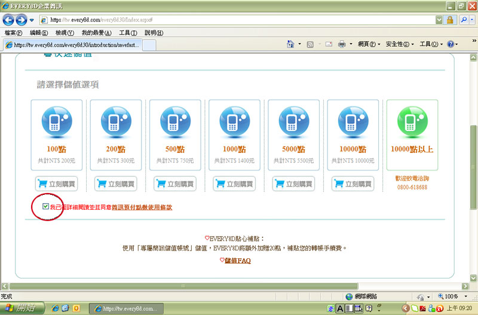Expand the address bar history dropdown

439,20
